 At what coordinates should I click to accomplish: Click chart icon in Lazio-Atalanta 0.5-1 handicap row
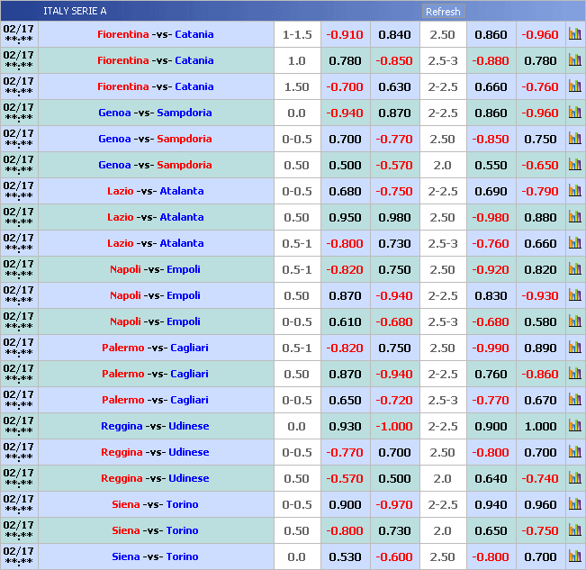point(574,244)
